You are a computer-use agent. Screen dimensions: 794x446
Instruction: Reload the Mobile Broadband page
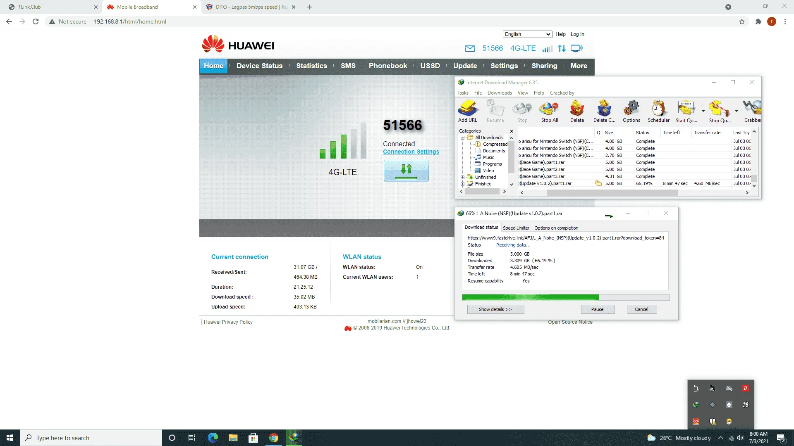36,21
